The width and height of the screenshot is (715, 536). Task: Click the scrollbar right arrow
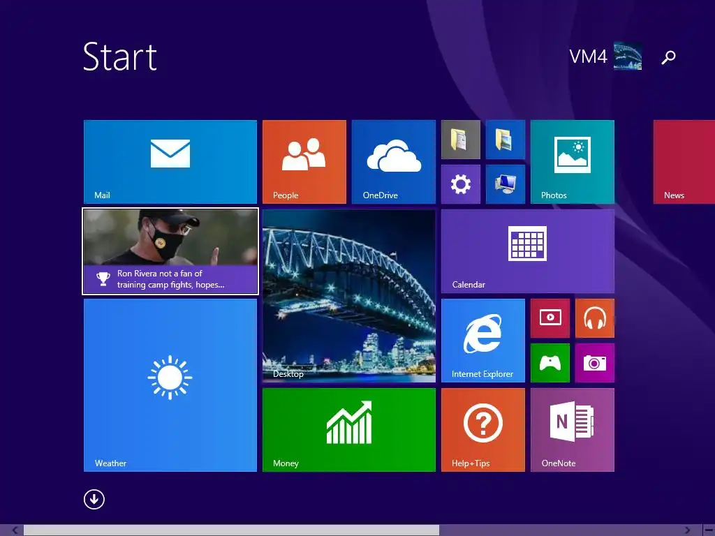(x=688, y=530)
